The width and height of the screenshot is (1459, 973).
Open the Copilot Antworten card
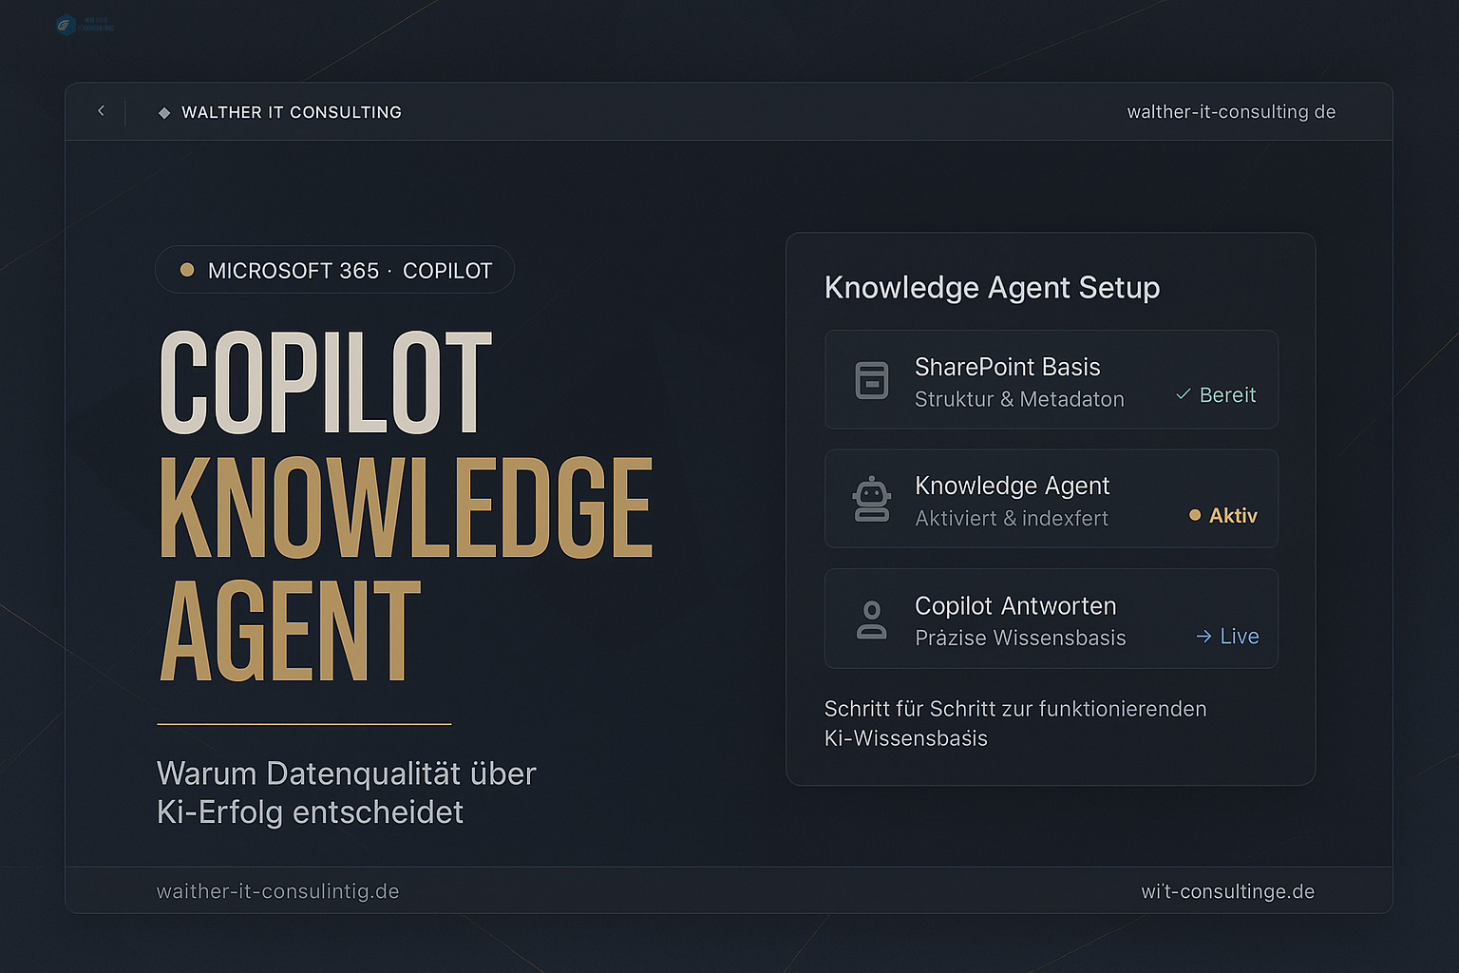(x=1052, y=619)
